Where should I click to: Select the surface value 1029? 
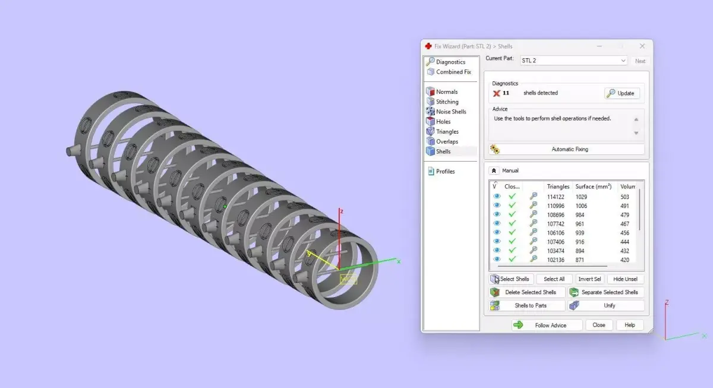tap(581, 197)
